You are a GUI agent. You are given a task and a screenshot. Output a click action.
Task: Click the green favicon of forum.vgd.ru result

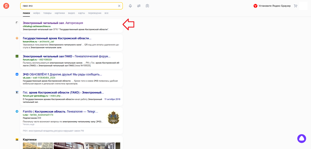(x=17, y=56)
